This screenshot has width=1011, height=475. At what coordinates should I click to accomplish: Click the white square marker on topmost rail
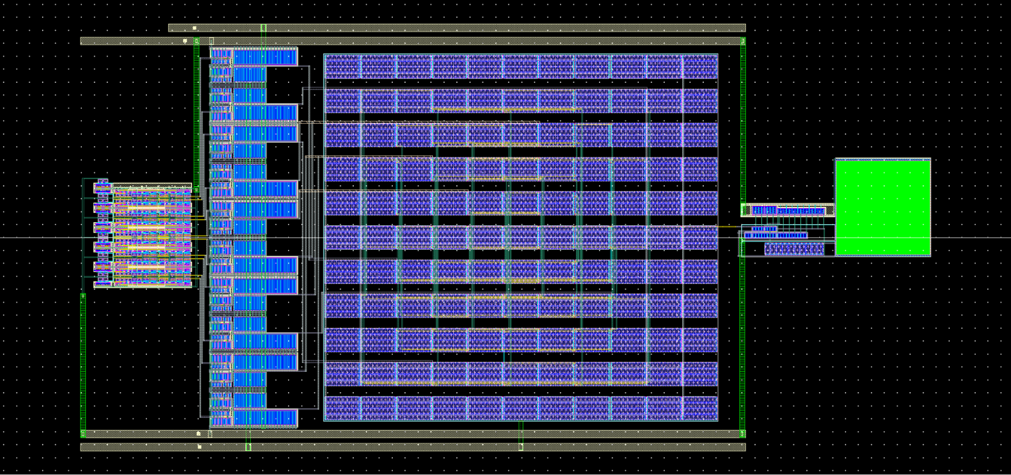(195, 28)
